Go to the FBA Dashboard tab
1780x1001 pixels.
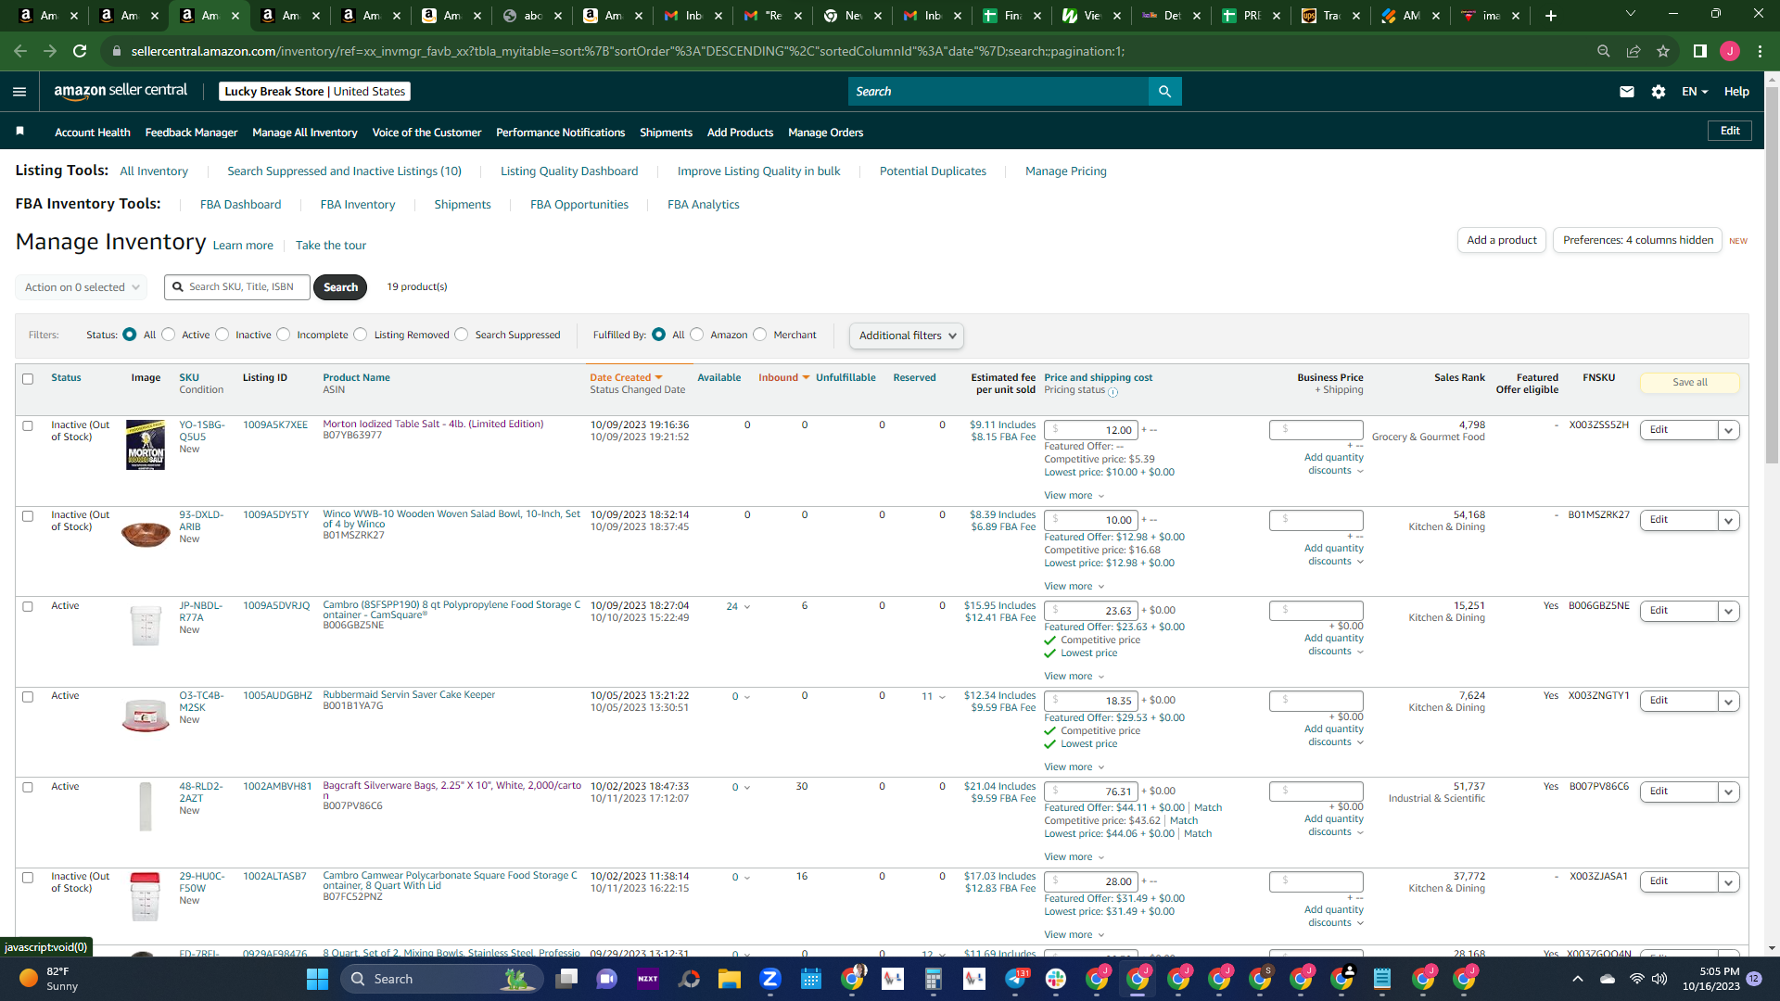click(x=240, y=204)
